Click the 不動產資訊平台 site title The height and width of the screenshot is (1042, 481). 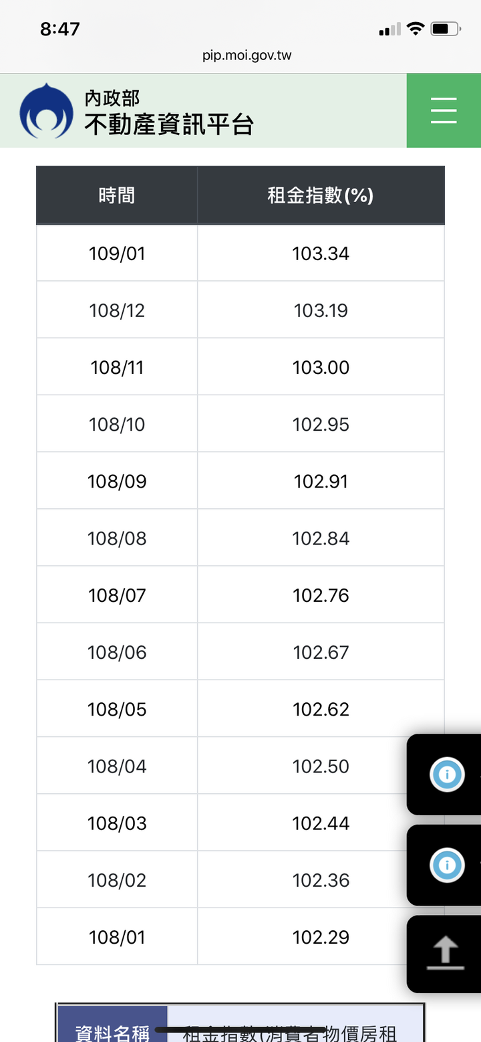169,124
